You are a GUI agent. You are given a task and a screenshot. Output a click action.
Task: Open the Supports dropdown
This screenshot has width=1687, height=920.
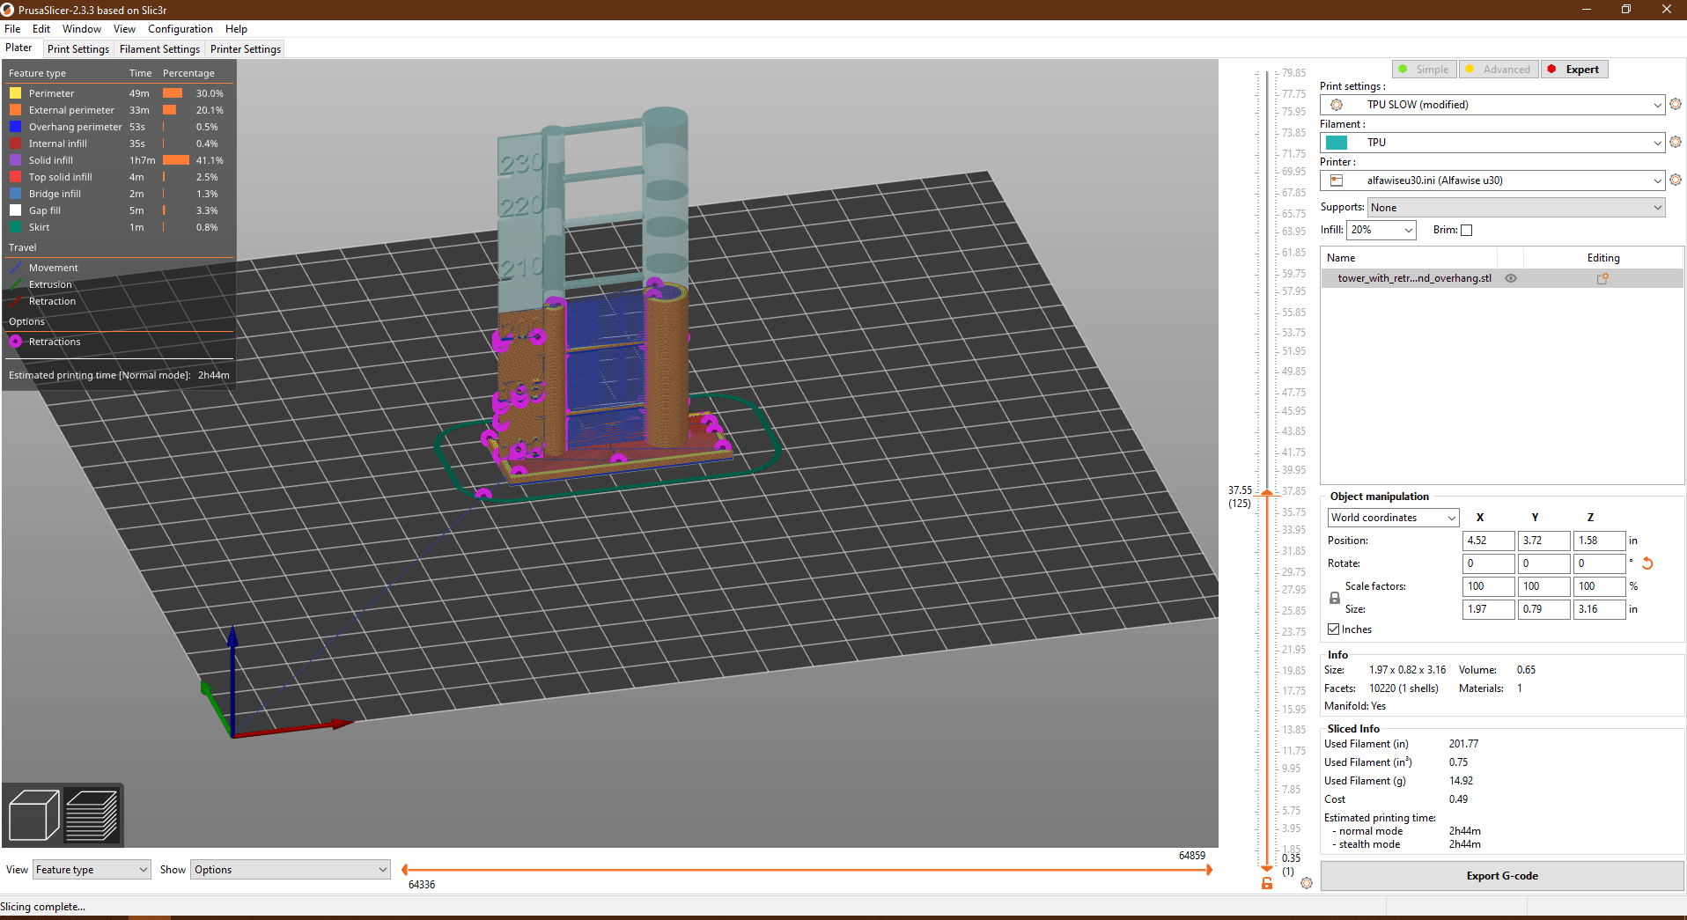coord(1514,207)
